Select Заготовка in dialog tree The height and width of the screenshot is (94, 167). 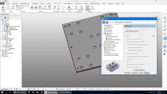[x=109, y=29]
